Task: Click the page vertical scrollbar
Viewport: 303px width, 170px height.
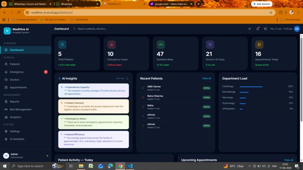Action: [x=301, y=79]
